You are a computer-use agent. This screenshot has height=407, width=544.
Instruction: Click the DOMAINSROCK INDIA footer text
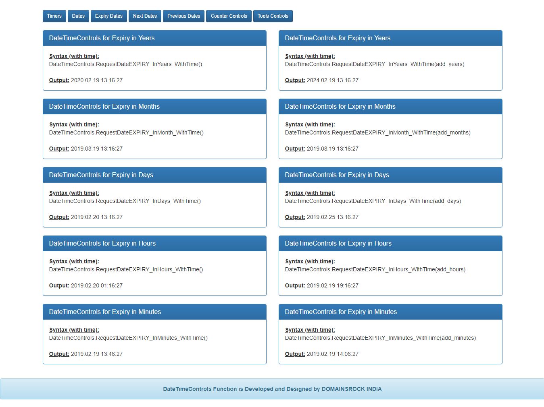click(x=352, y=389)
